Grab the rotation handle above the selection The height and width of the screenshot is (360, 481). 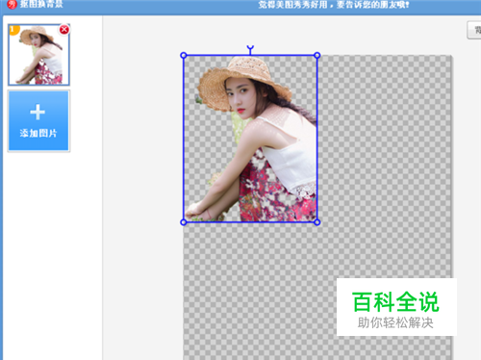coord(250,48)
